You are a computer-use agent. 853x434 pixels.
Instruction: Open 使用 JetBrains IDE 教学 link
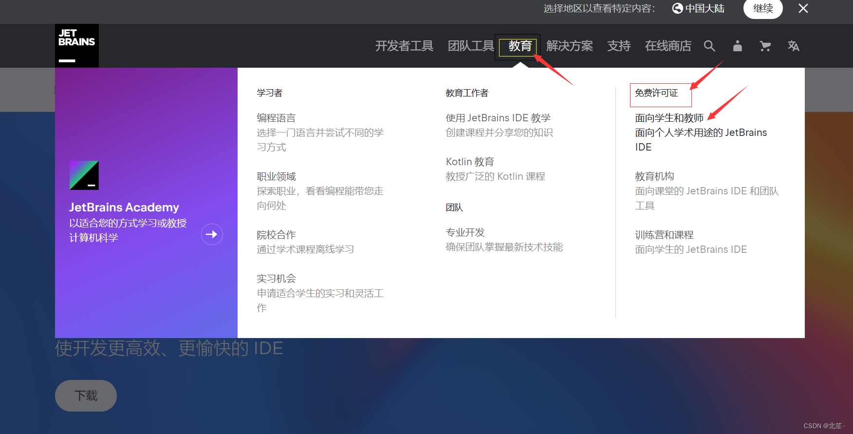point(498,118)
